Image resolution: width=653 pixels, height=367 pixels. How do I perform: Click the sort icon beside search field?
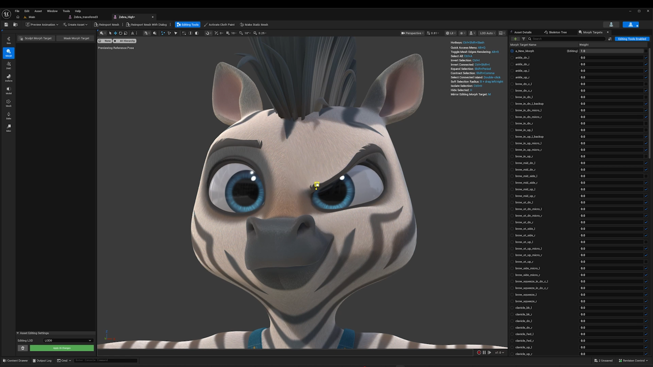pos(610,39)
